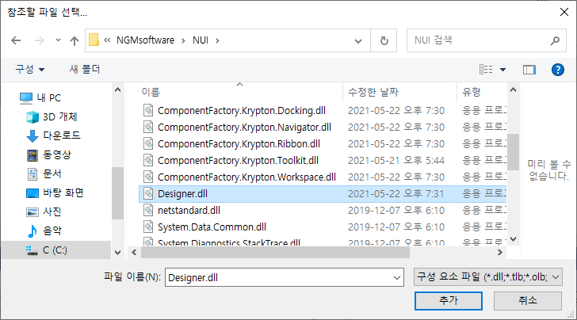
Task: Go back using the left arrow
Action: click(x=16, y=40)
